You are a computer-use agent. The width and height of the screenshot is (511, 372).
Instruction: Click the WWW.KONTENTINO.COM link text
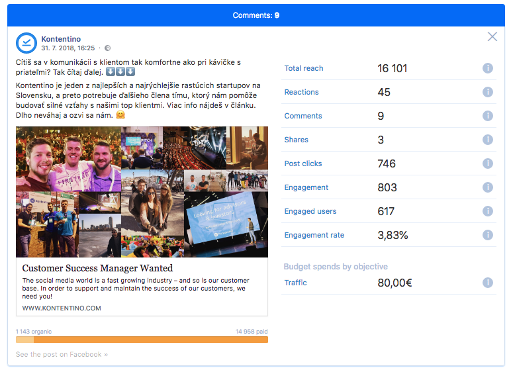62,308
